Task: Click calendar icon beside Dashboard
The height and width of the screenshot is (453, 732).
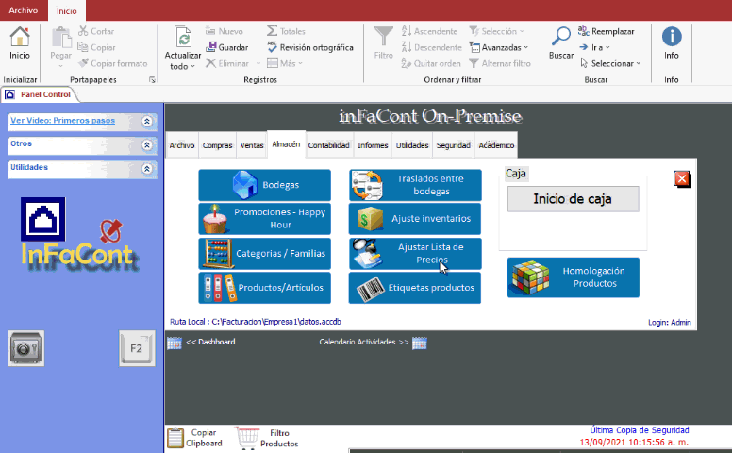Action: pyautogui.click(x=175, y=343)
